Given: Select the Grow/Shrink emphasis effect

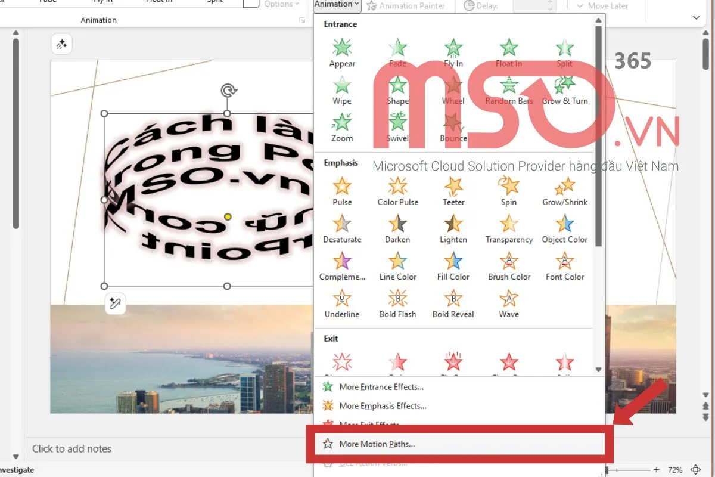Looking at the screenshot, I should coord(564,191).
